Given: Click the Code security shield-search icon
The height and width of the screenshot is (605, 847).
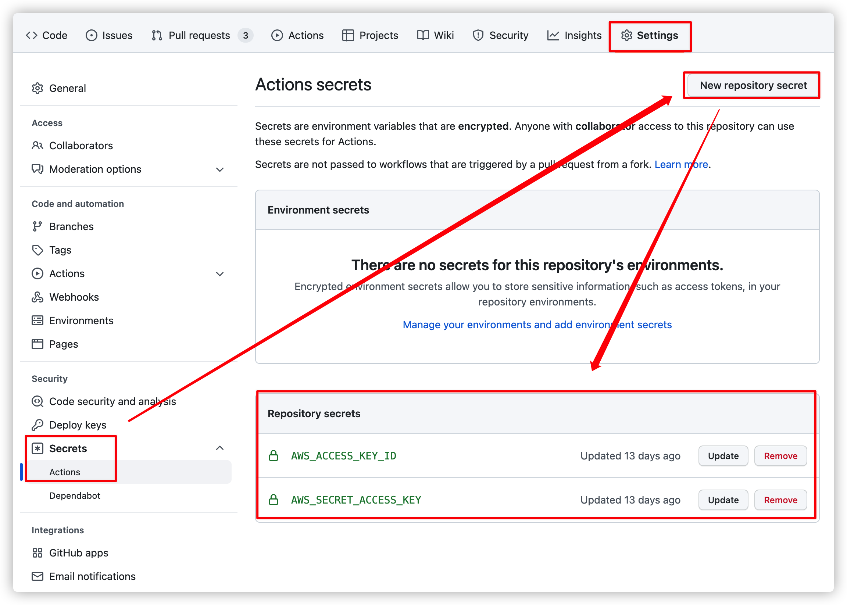Looking at the screenshot, I should tap(37, 401).
